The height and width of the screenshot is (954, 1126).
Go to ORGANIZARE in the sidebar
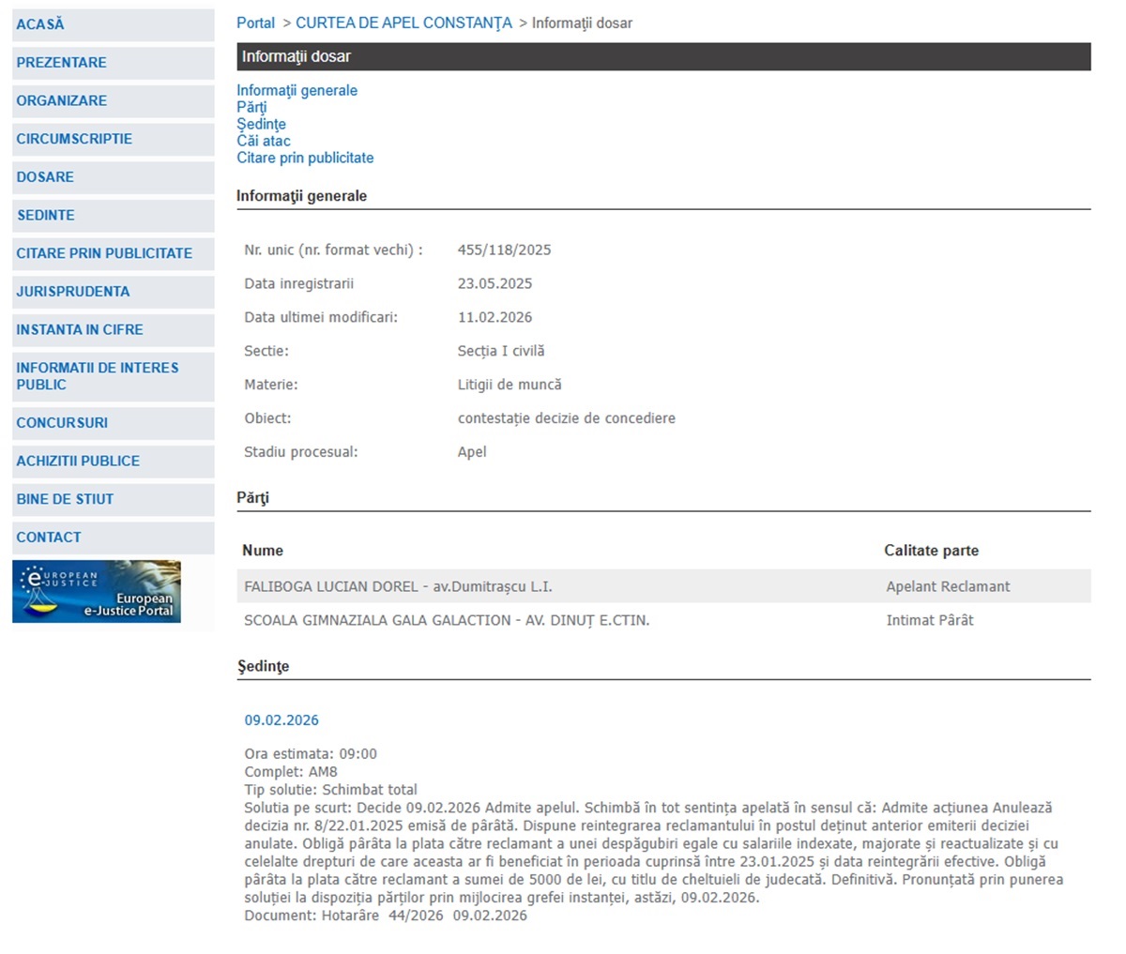coord(113,101)
